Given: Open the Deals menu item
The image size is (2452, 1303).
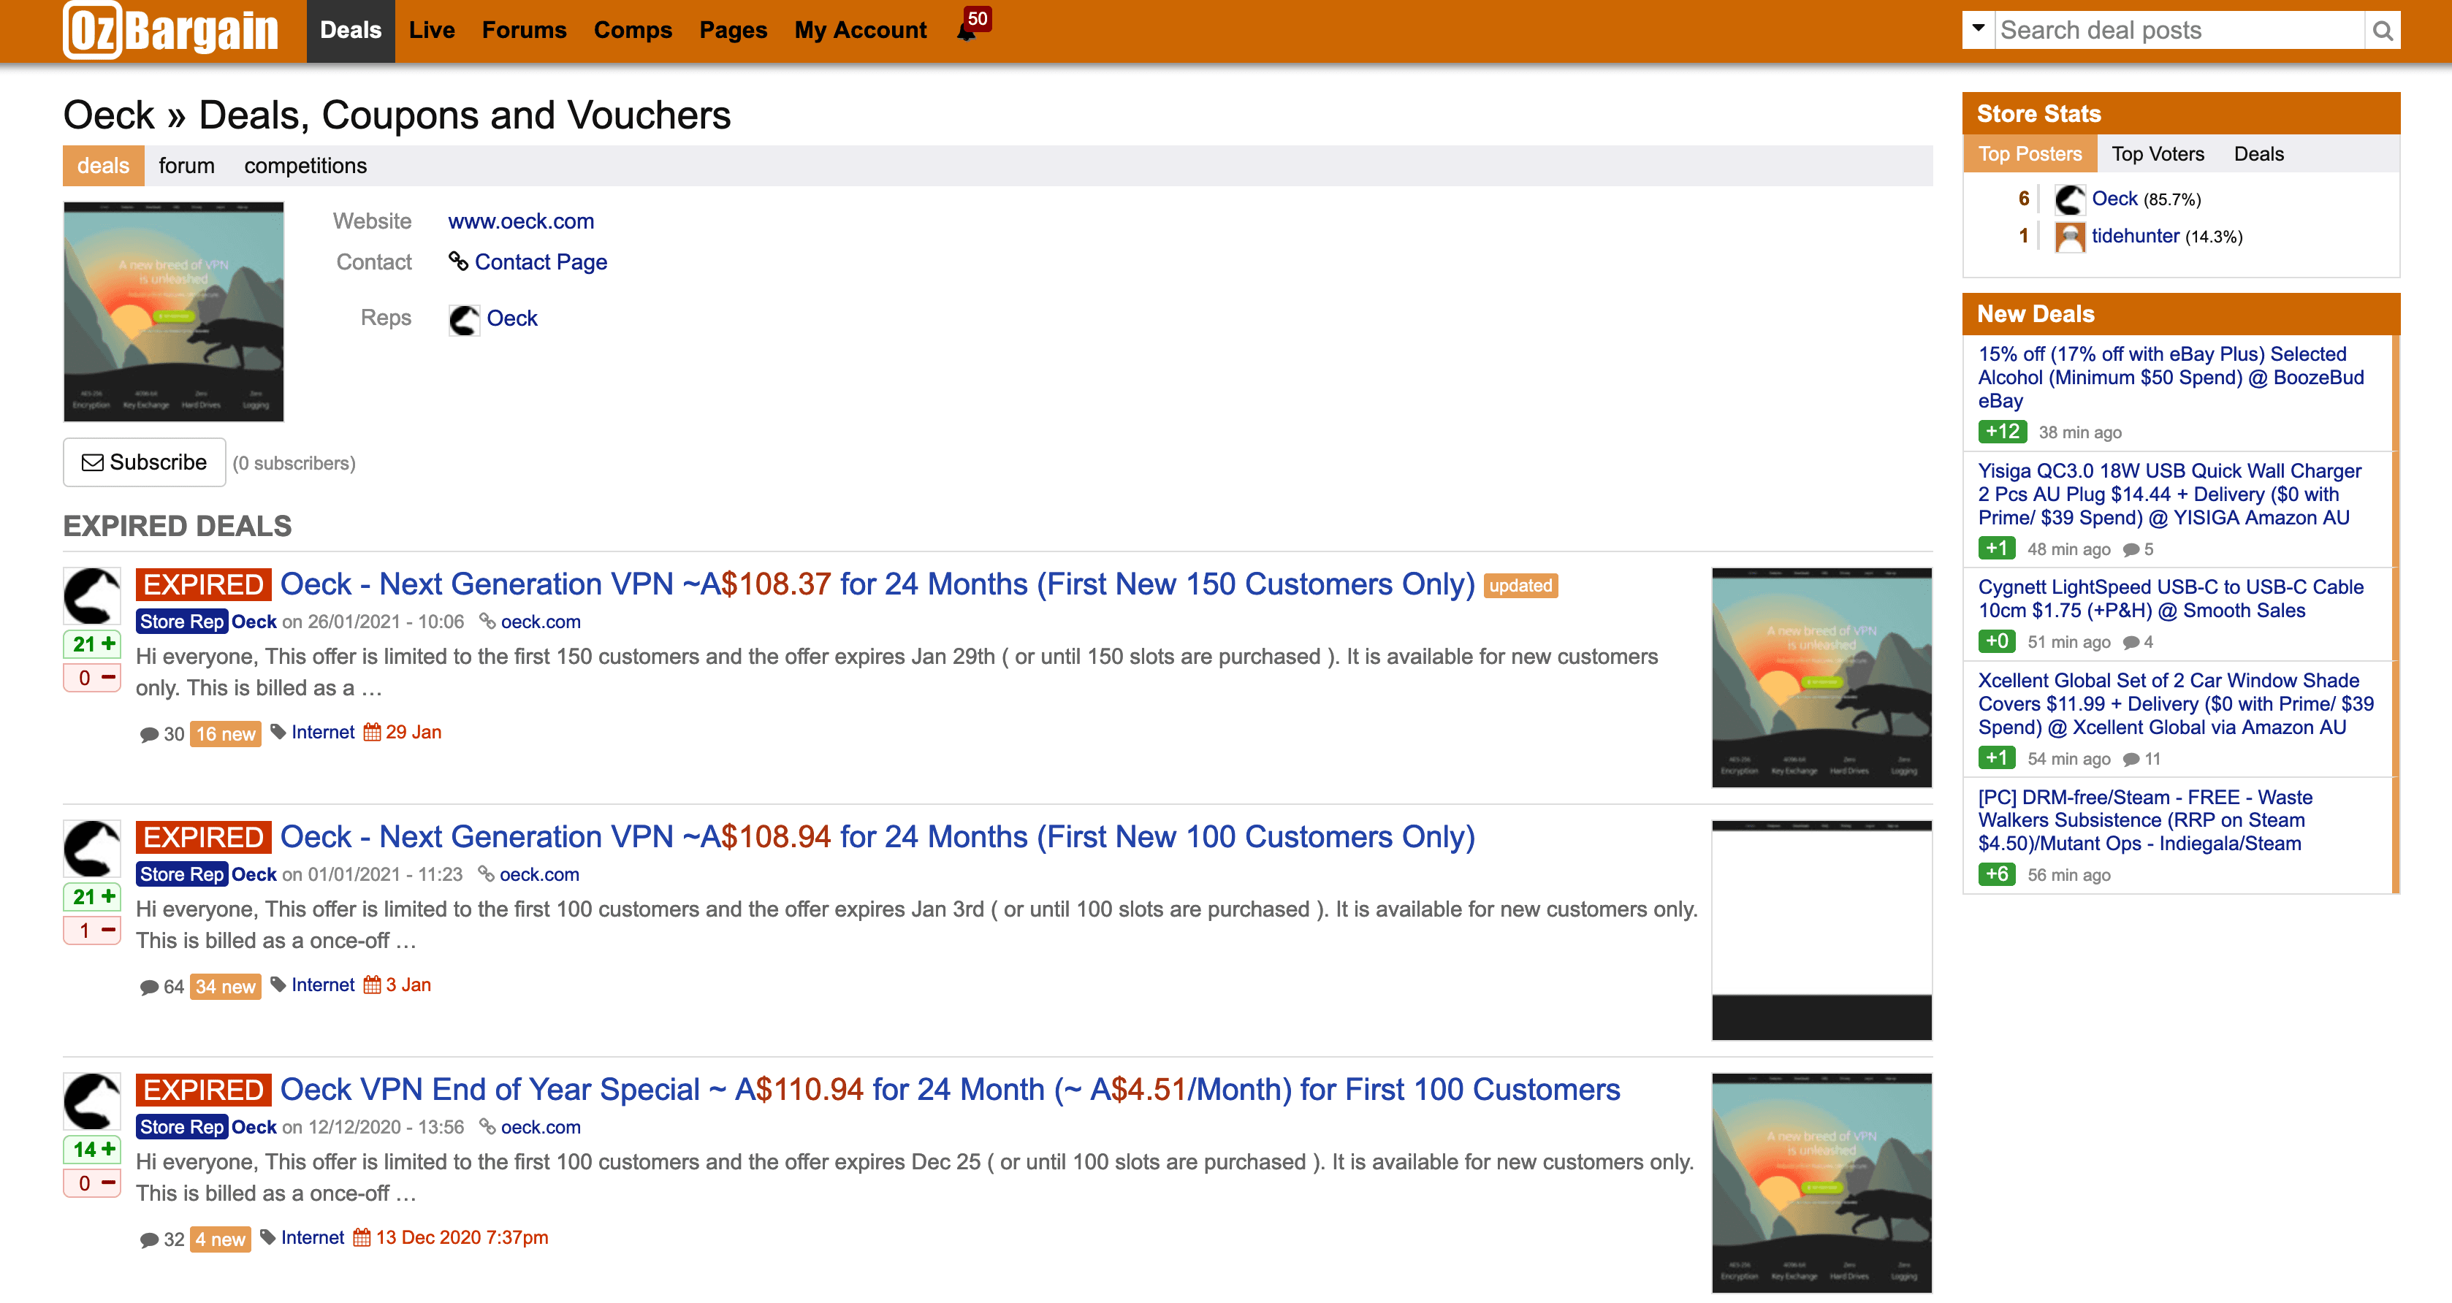Looking at the screenshot, I should tap(350, 31).
